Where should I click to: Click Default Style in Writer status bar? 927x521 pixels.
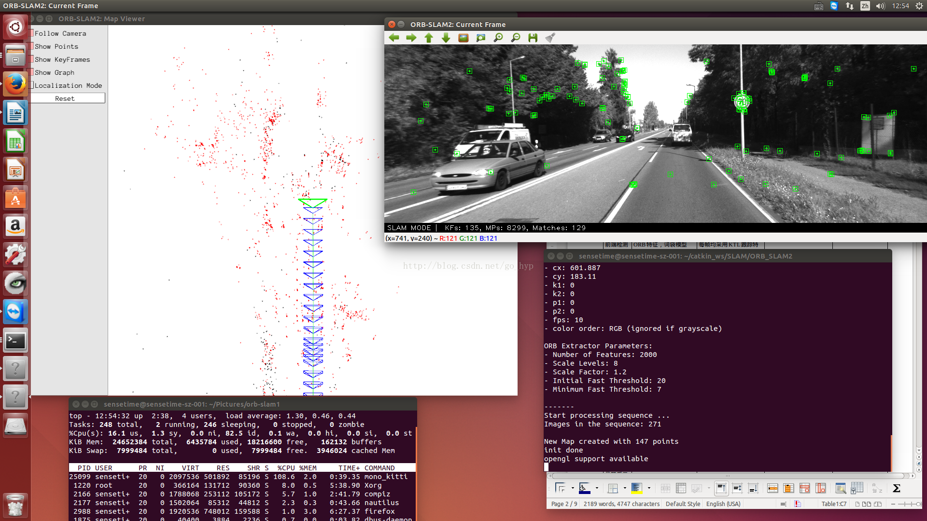coord(683,504)
